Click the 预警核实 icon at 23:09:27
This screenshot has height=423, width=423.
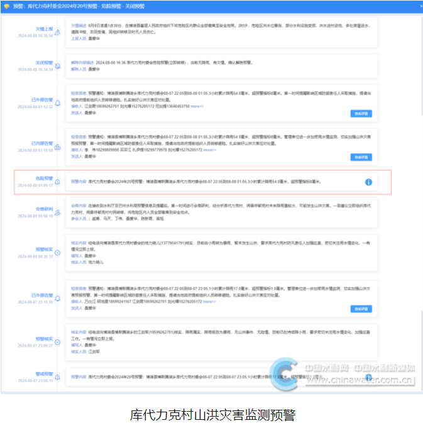pyautogui.click(x=58, y=341)
